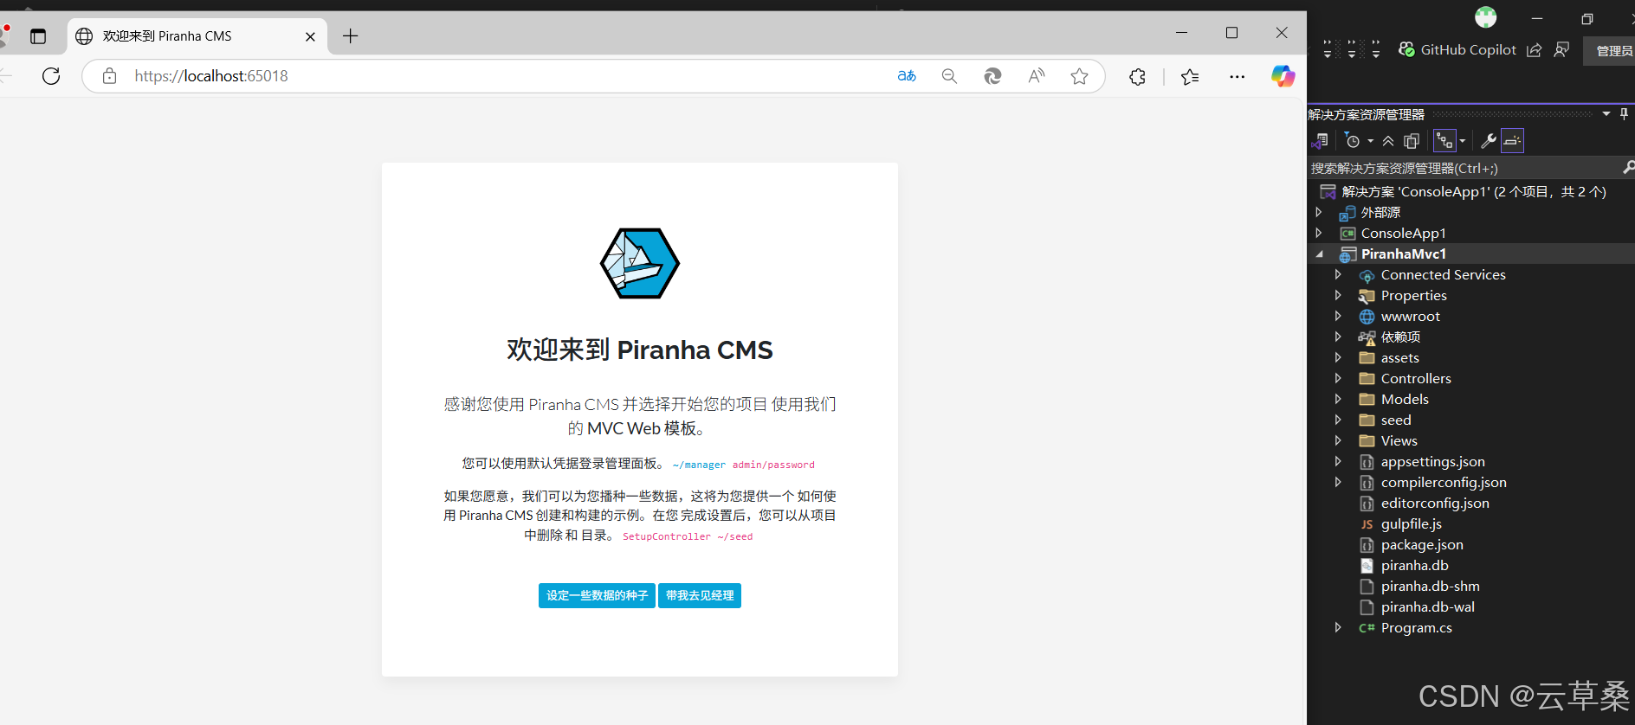Select piranha.db-wal file
Screen dimensions: 1635x725
[1427, 607]
